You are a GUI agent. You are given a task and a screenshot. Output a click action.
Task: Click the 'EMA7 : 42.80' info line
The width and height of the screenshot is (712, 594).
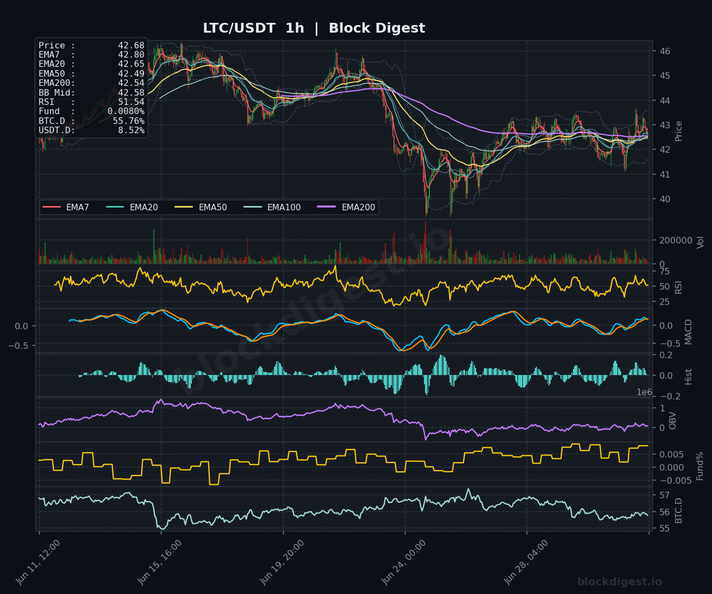(91, 54)
